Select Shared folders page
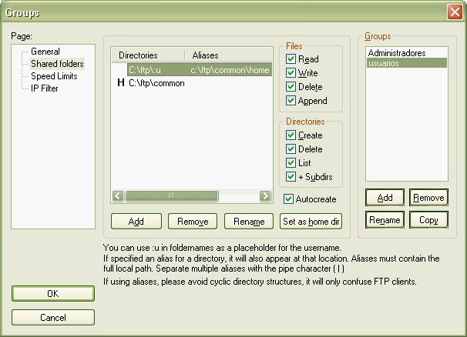Screen dimensions: 467x337 click(x=57, y=64)
